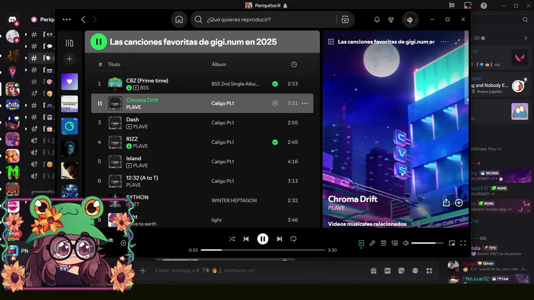
Task: Open Tus canciones principales playlist thumbnail
Action: coord(69,104)
